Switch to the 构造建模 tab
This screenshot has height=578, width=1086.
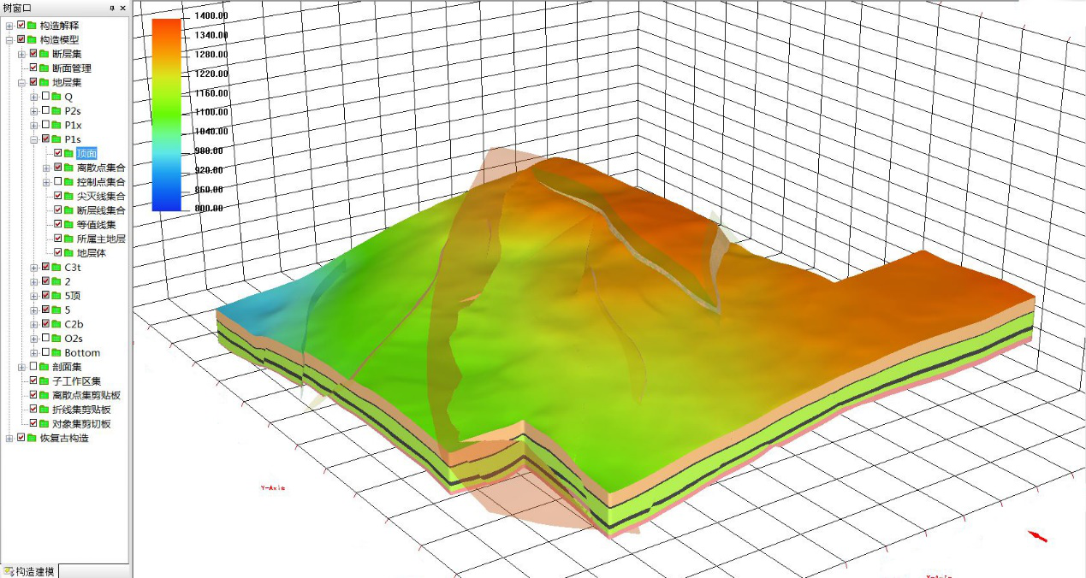(x=29, y=570)
